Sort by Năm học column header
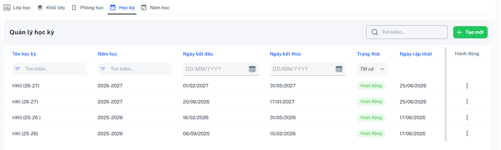The height and width of the screenshot is (150, 501). pyautogui.click(x=108, y=54)
